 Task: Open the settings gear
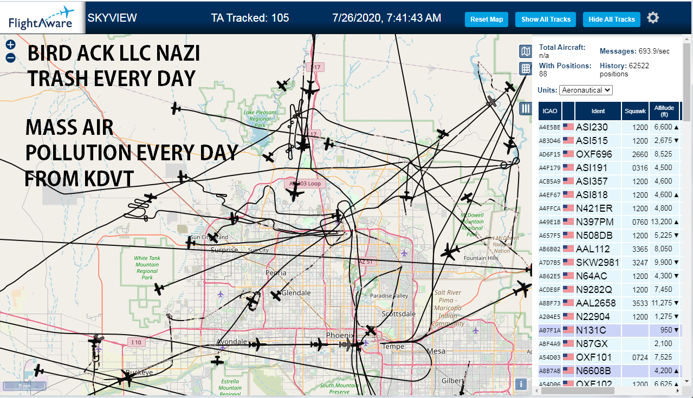[653, 18]
